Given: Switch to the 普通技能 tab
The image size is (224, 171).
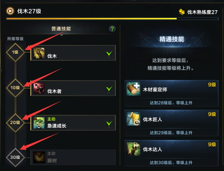Looking at the screenshot, I should (x=61, y=29).
